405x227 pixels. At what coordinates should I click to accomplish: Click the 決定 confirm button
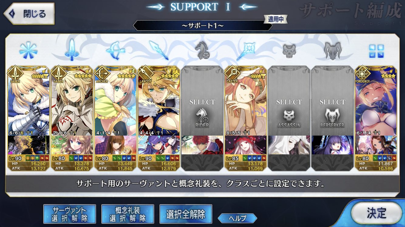click(x=376, y=213)
